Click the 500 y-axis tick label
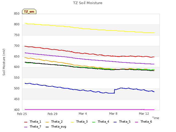 point(17,89)
